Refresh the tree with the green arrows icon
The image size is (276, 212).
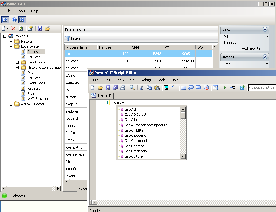pos(21,28)
